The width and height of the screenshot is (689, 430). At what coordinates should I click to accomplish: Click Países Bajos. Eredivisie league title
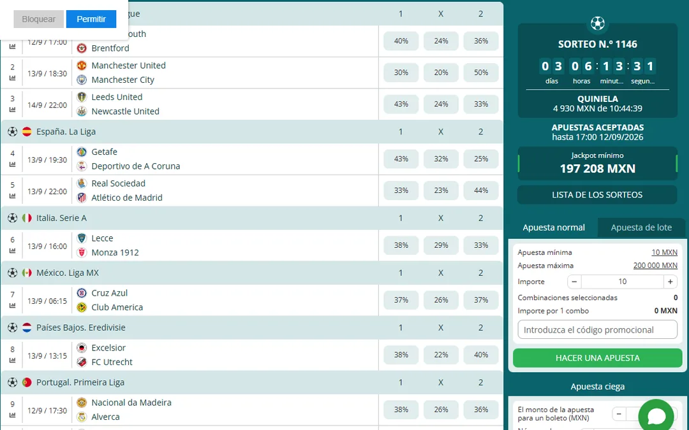click(x=81, y=328)
